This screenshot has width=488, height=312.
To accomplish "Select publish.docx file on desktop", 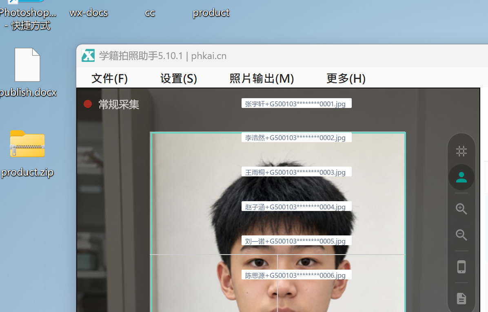I will tap(27, 73).
